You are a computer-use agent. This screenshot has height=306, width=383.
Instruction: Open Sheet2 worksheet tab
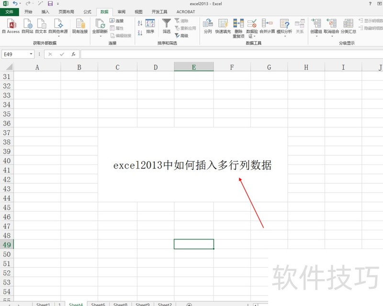point(165,304)
